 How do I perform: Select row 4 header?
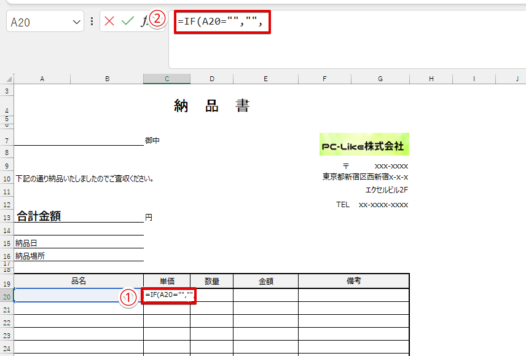click(7, 106)
